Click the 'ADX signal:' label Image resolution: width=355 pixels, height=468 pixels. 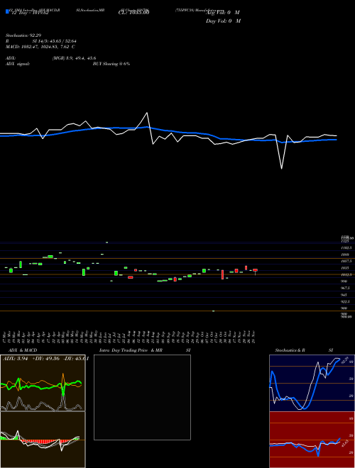18,64
